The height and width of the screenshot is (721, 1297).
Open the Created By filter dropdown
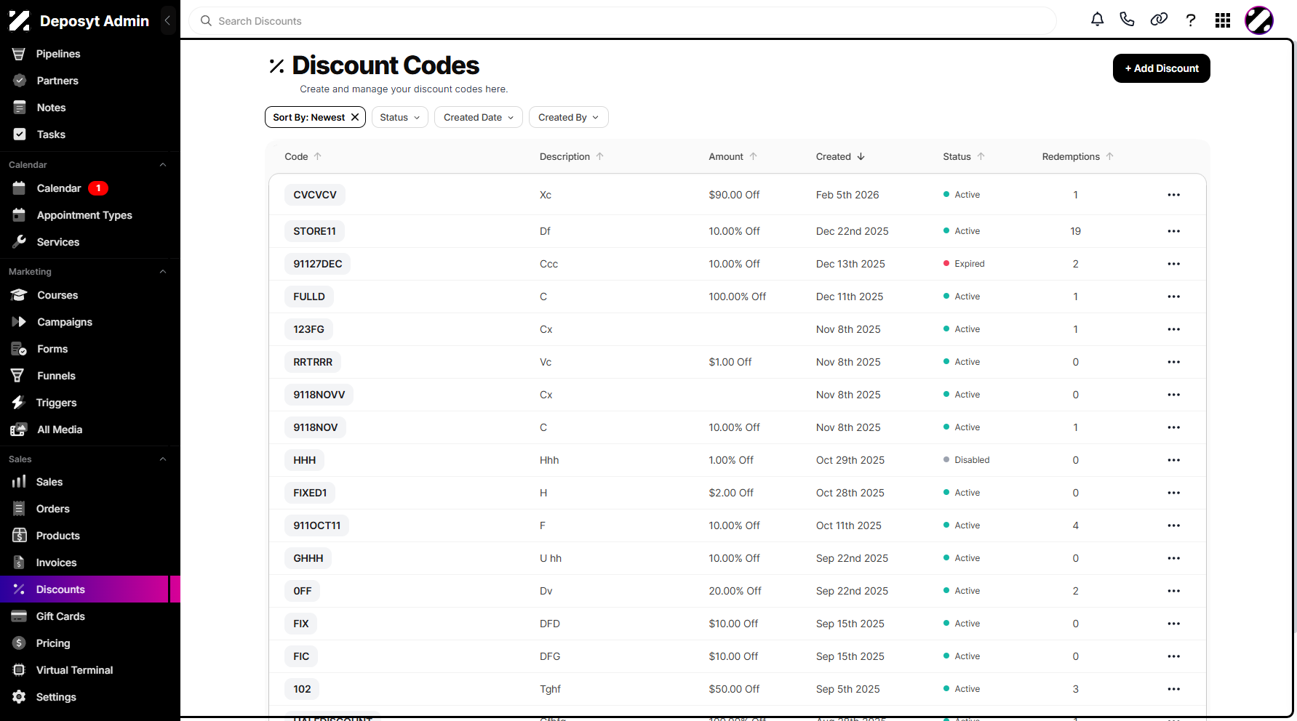(x=568, y=117)
